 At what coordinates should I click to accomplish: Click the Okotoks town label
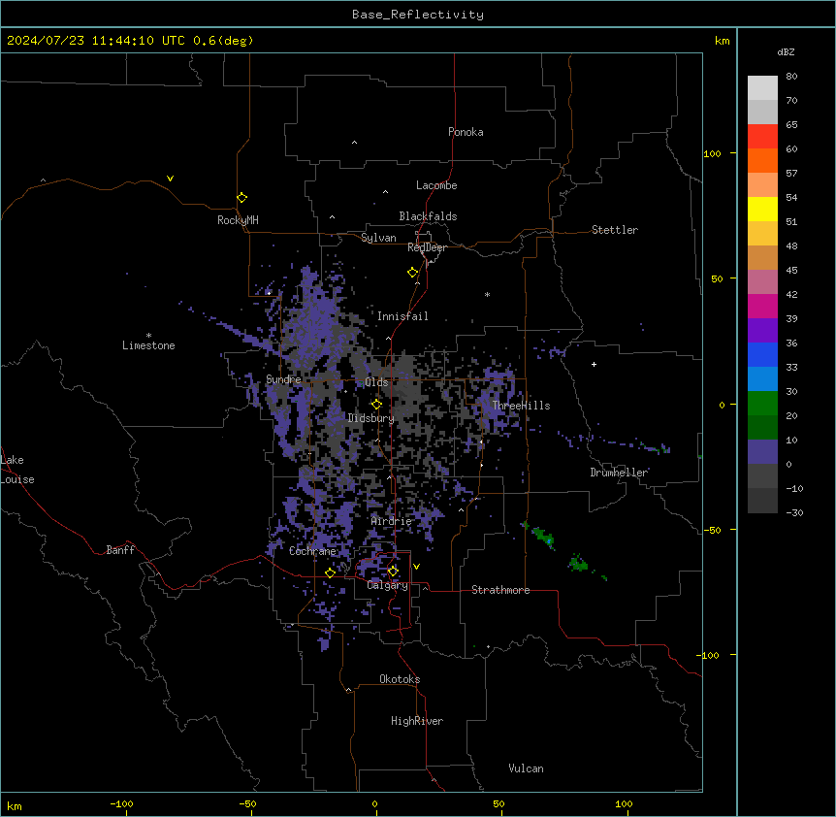click(x=400, y=679)
